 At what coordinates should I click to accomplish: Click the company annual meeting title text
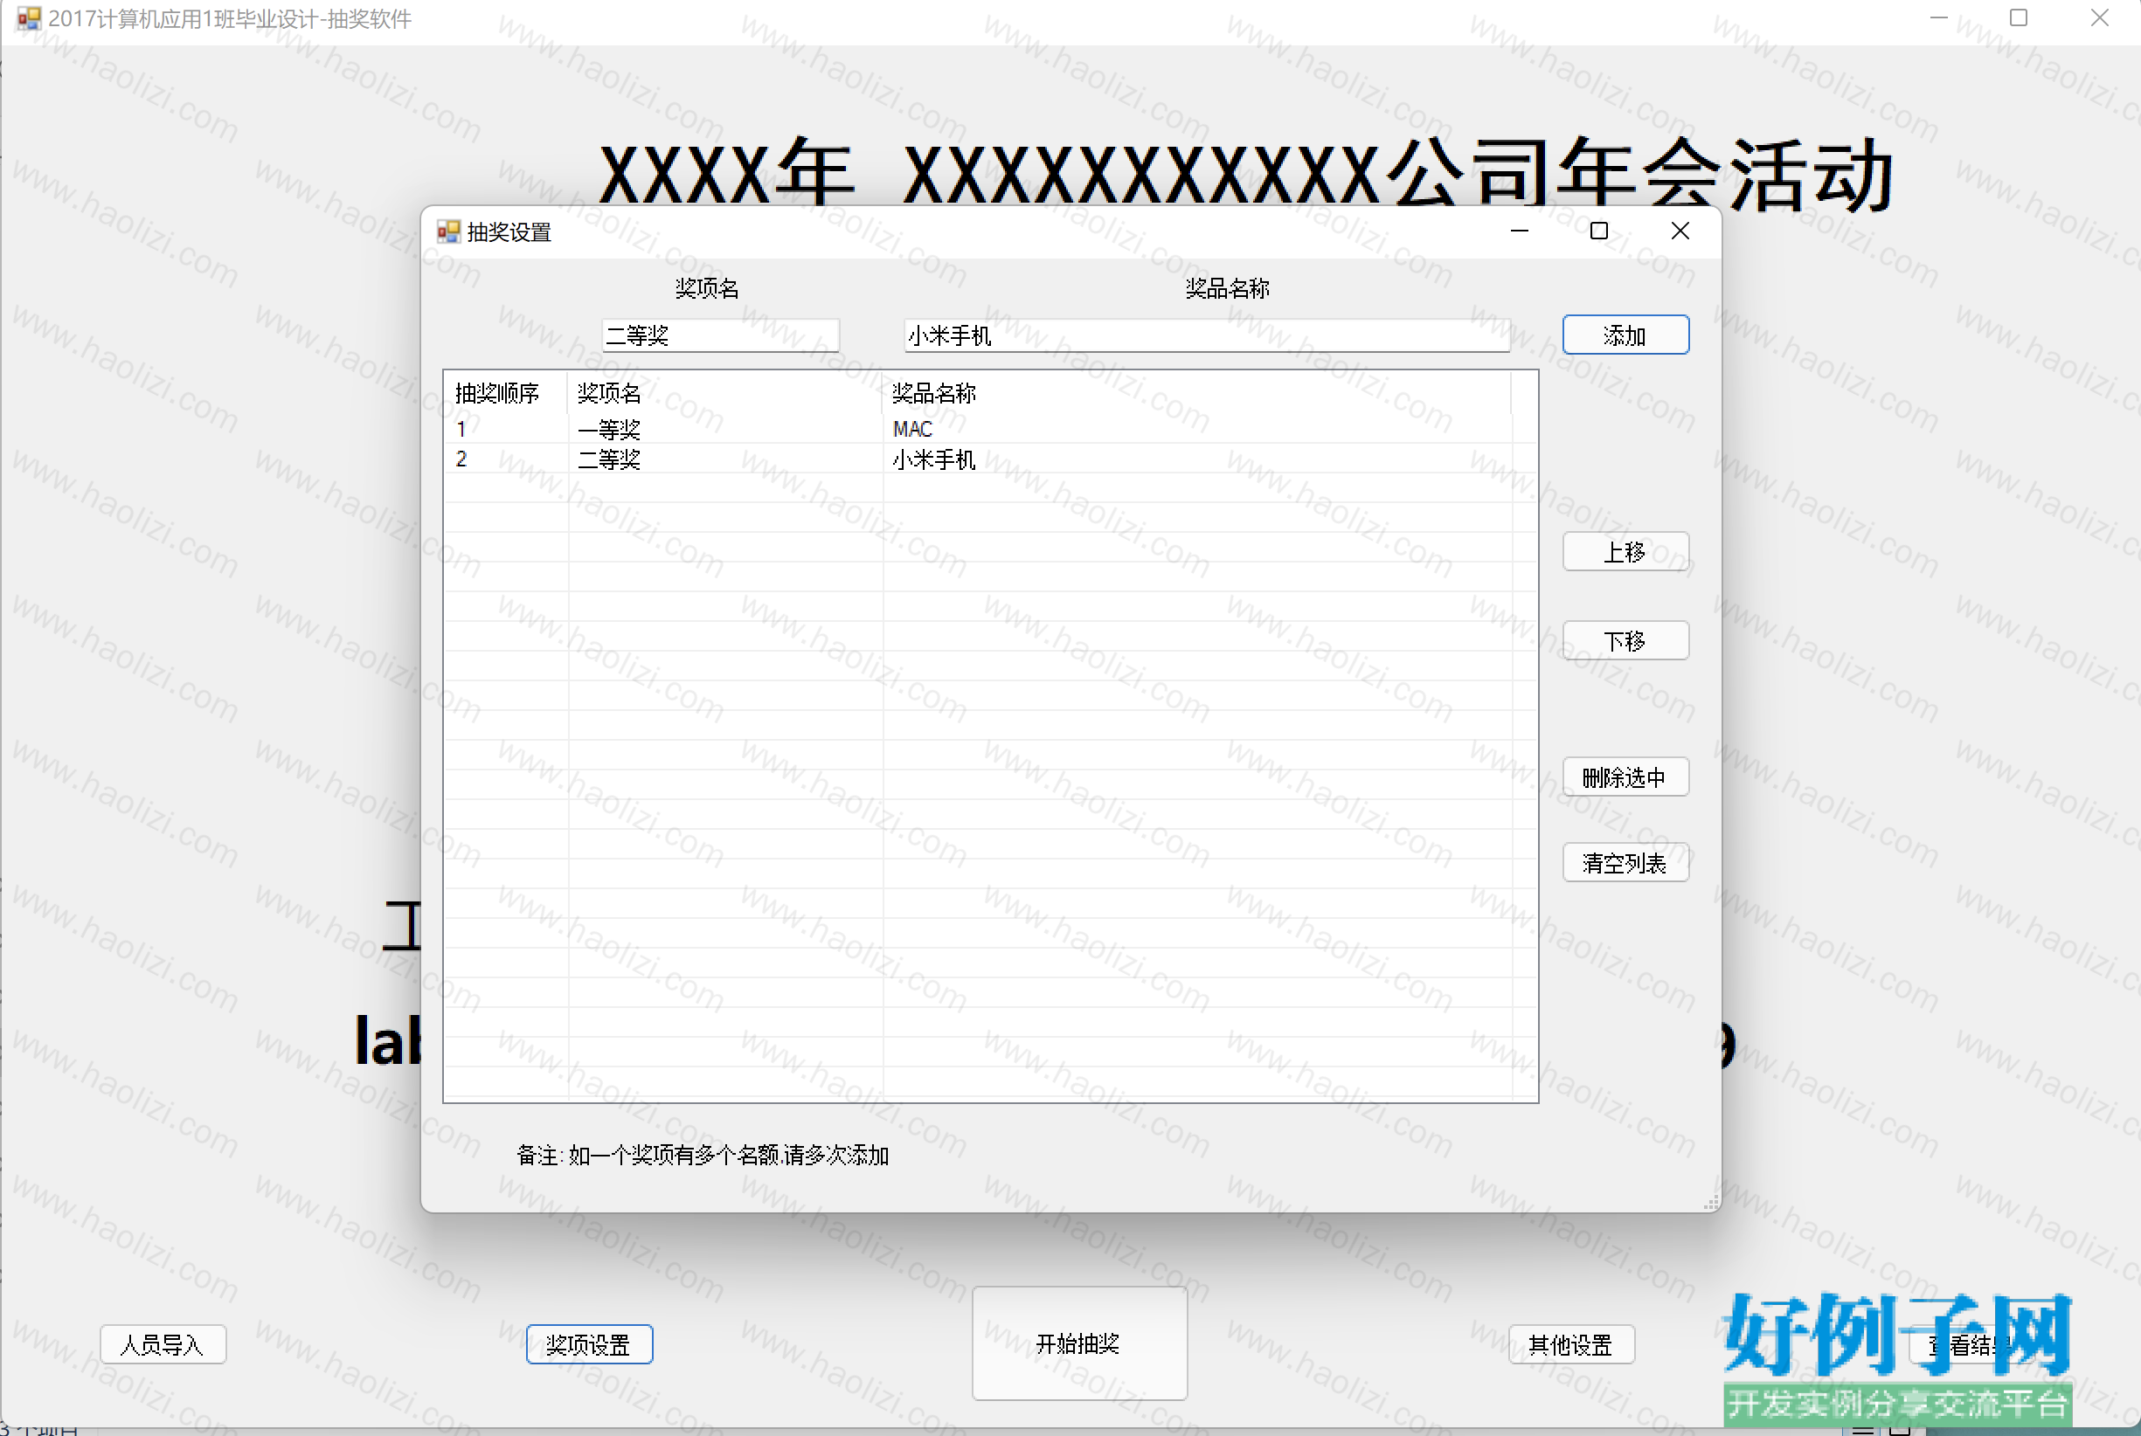[x=1246, y=174]
